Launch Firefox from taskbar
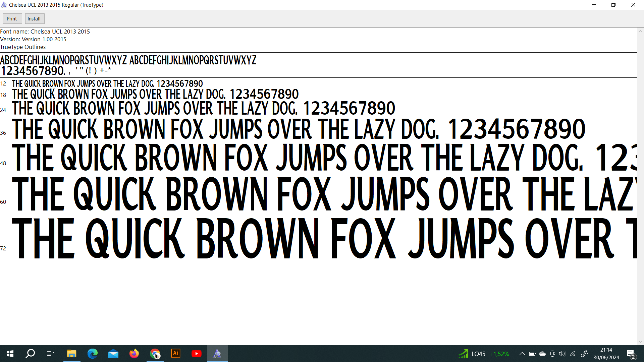 (134, 354)
